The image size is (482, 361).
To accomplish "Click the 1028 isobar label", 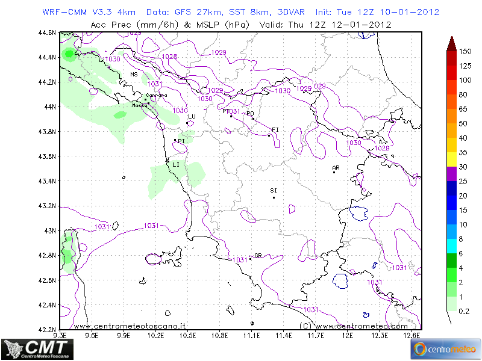I will coord(170,57).
